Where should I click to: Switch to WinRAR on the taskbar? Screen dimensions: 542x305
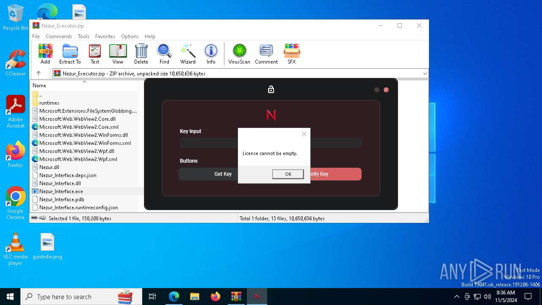click(x=236, y=297)
